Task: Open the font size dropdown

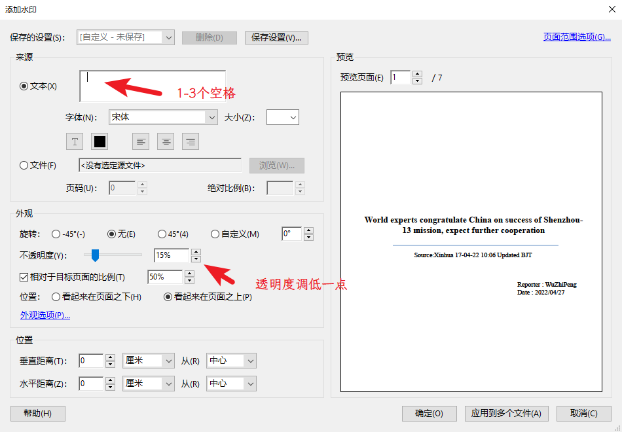Action: [293, 117]
